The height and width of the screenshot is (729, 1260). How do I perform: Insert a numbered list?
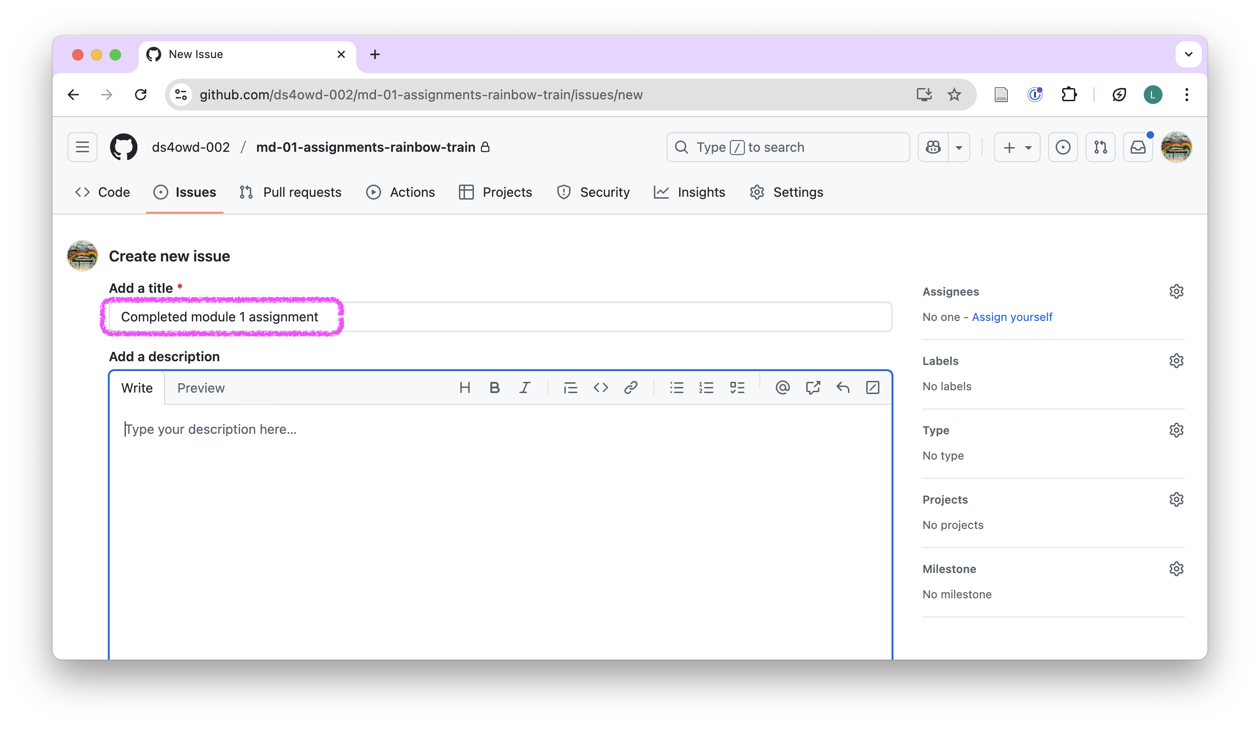706,388
